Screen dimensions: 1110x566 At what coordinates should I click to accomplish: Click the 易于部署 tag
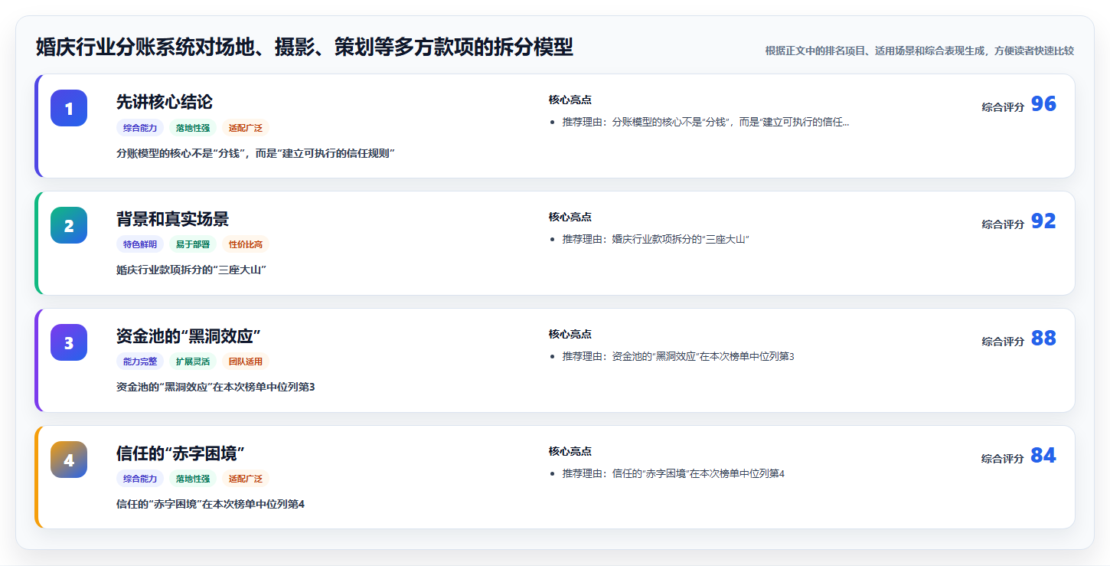click(193, 245)
